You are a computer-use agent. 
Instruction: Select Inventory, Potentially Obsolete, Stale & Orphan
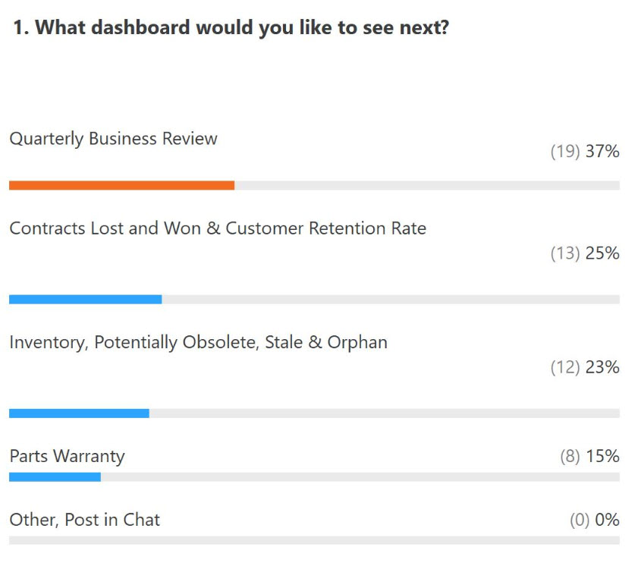click(198, 343)
